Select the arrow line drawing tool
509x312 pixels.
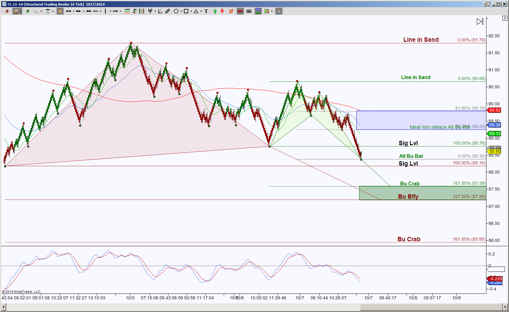point(115,11)
